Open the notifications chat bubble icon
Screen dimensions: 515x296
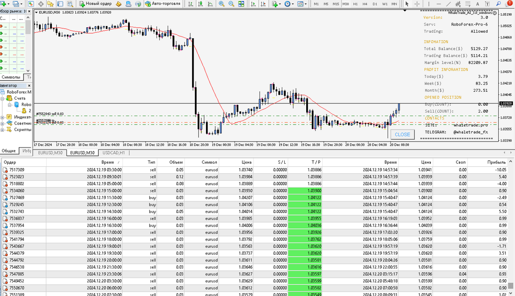[508, 4]
